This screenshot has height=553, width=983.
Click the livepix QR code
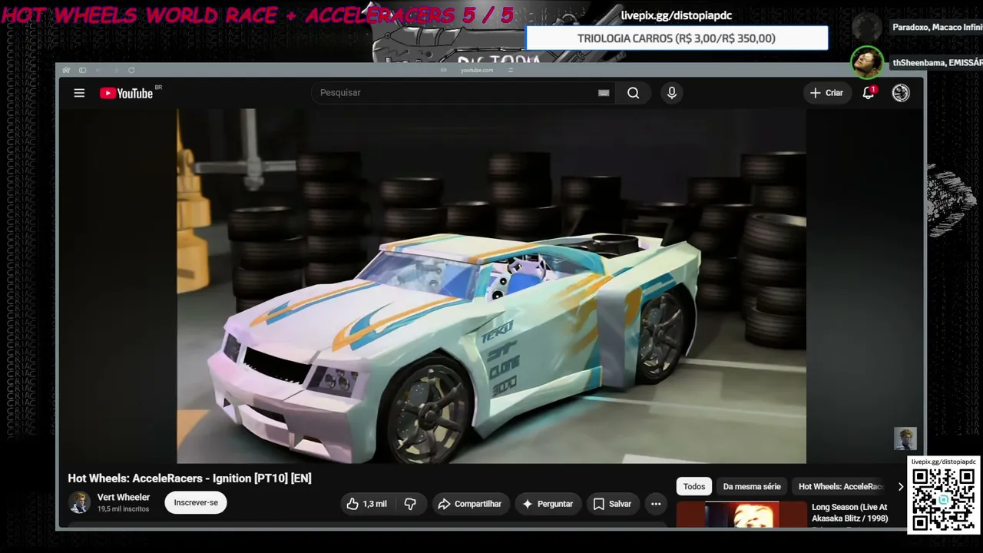click(944, 499)
